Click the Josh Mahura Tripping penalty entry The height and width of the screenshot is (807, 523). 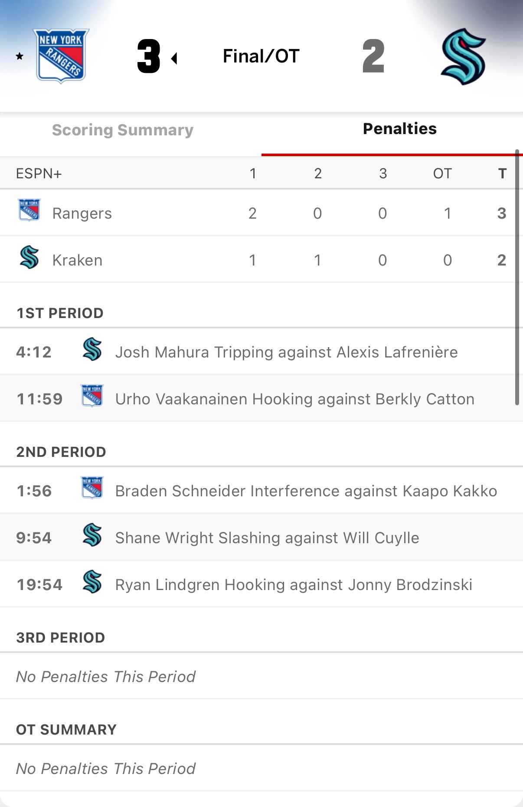pos(286,352)
